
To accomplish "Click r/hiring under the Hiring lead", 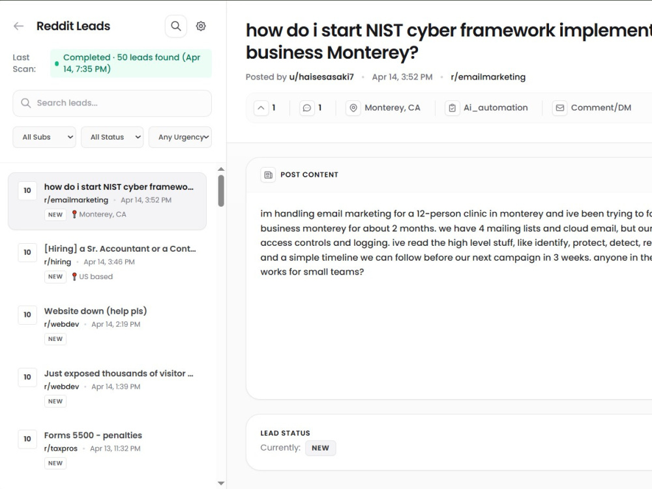I will pos(57,262).
